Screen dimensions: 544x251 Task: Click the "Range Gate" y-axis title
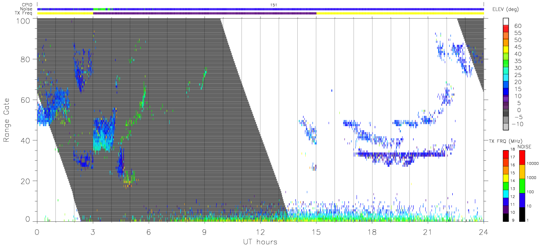7,120
